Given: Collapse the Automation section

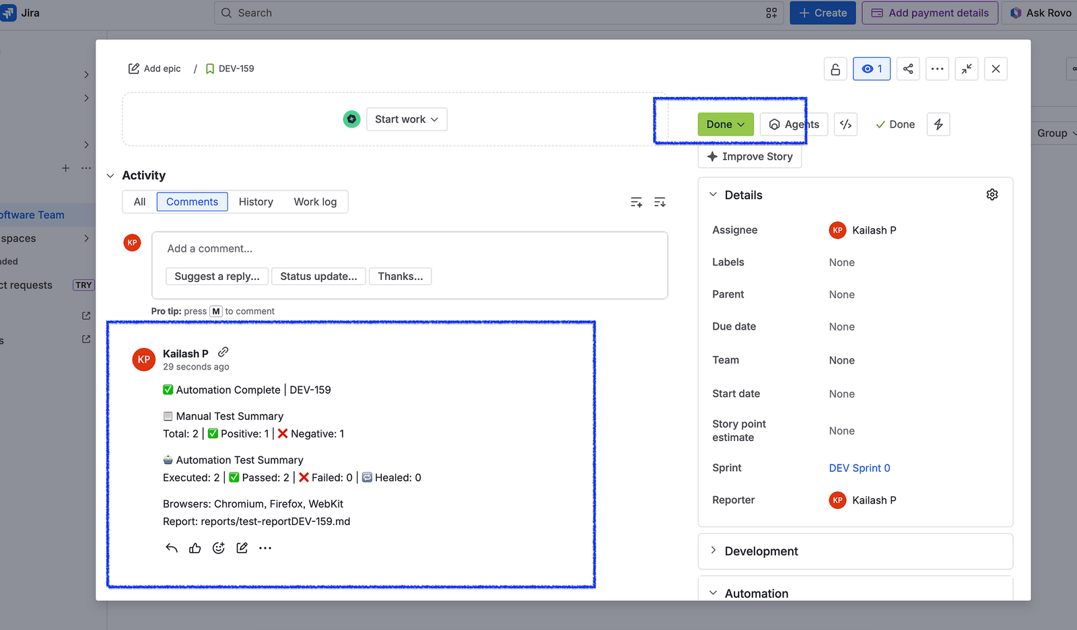Looking at the screenshot, I should [x=714, y=593].
